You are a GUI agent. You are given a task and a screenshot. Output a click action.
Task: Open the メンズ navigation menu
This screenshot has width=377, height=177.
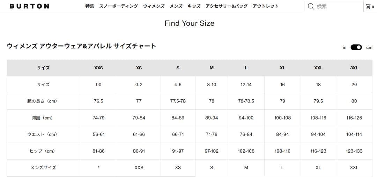tap(176, 6)
